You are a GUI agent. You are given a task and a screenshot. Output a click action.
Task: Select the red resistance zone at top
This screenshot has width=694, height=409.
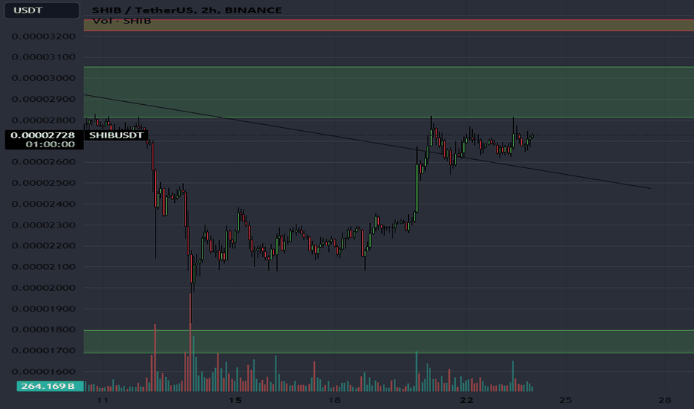(389, 25)
